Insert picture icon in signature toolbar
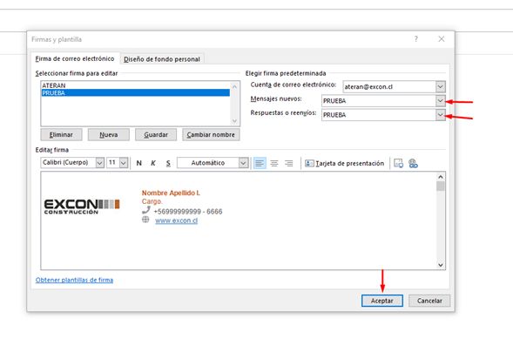The width and height of the screenshot is (513, 339). point(399,163)
